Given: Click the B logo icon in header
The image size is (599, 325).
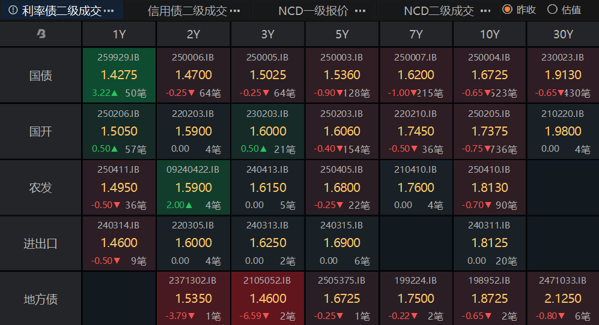Looking at the screenshot, I should pos(41,34).
